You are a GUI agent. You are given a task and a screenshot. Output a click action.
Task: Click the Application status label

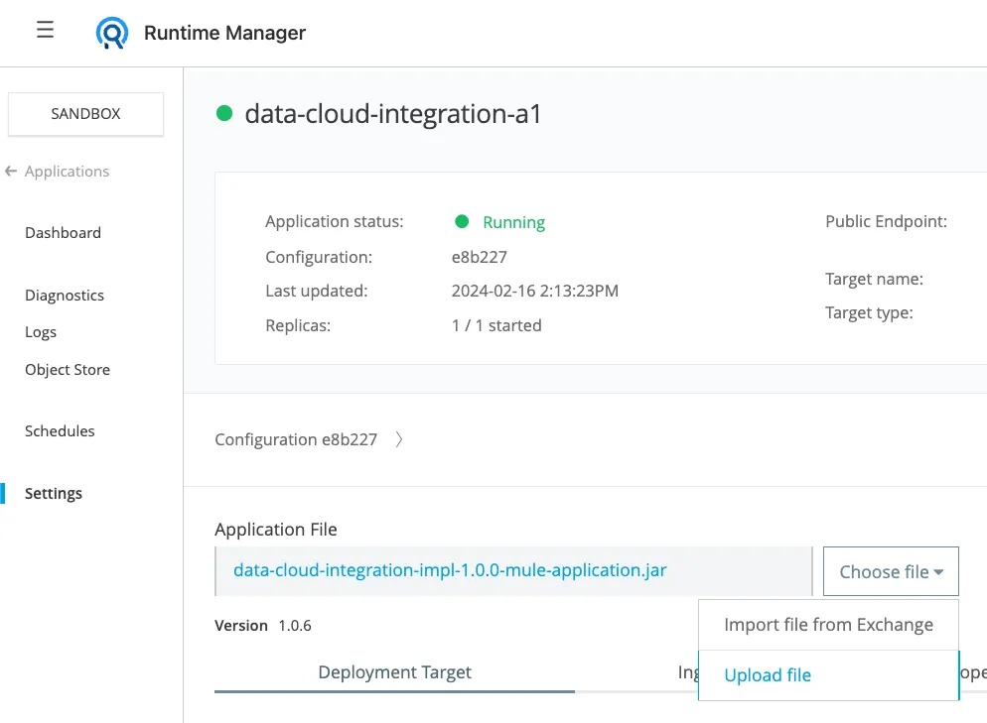[x=335, y=222]
